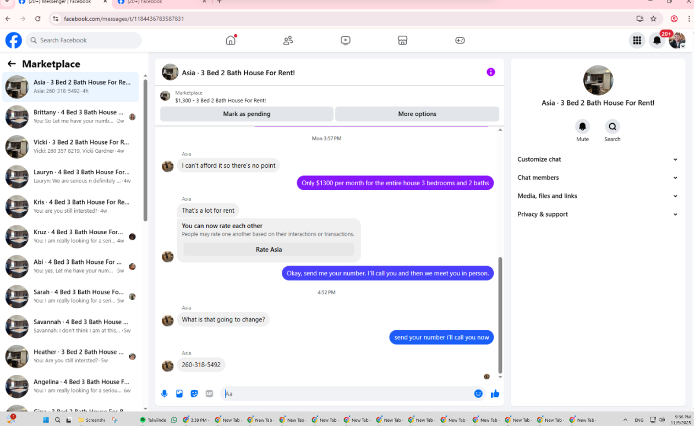Image resolution: width=694 pixels, height=426 pixels.
Task: Open Brittany 4 Bed 3 Bath conversation
Action: 70,117
